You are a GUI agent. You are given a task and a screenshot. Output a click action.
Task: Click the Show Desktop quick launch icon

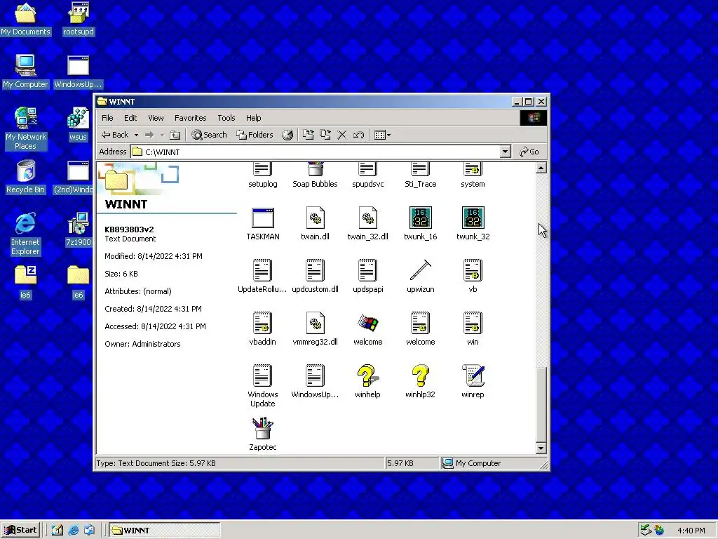coord(57,531)
